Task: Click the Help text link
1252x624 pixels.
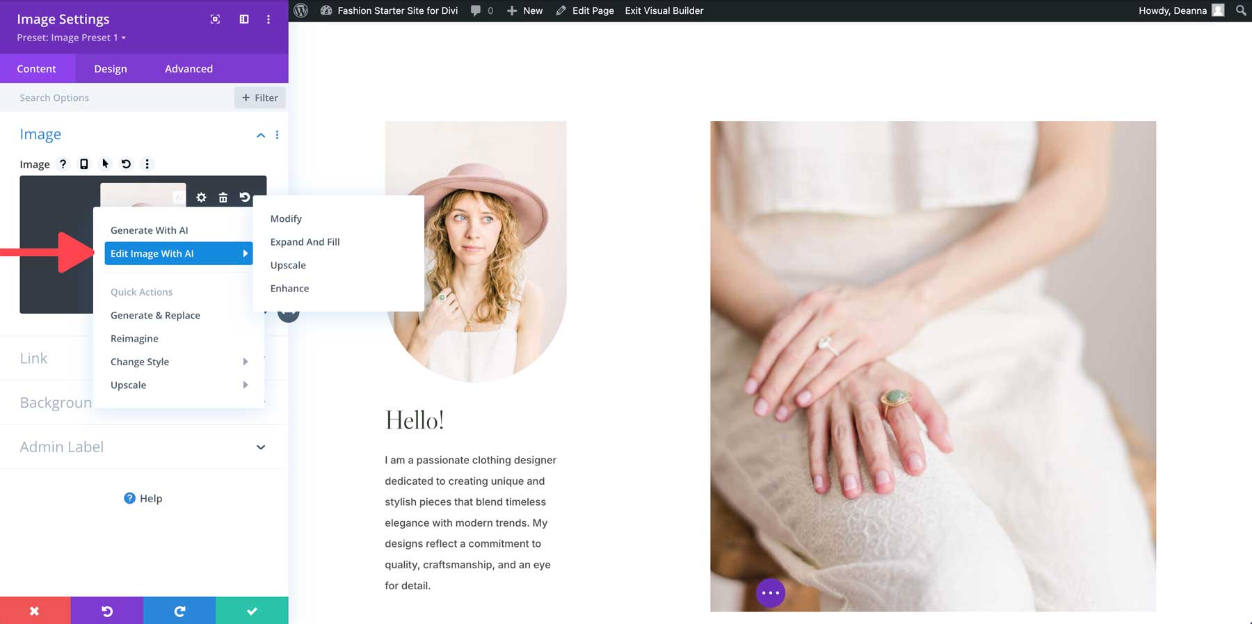Action: click(x=151, y=498)
